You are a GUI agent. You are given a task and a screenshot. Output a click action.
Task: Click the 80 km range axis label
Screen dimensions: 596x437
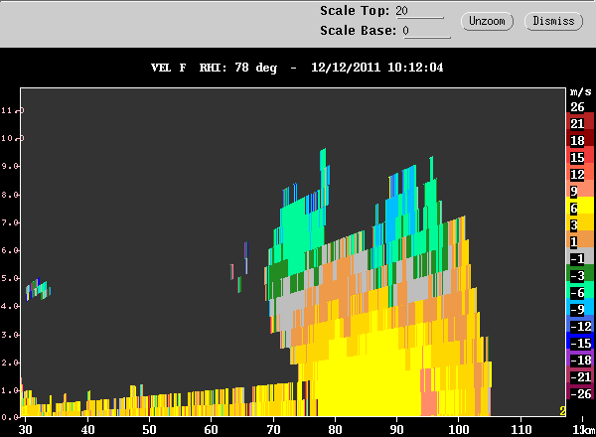click(x=335, y=430)
